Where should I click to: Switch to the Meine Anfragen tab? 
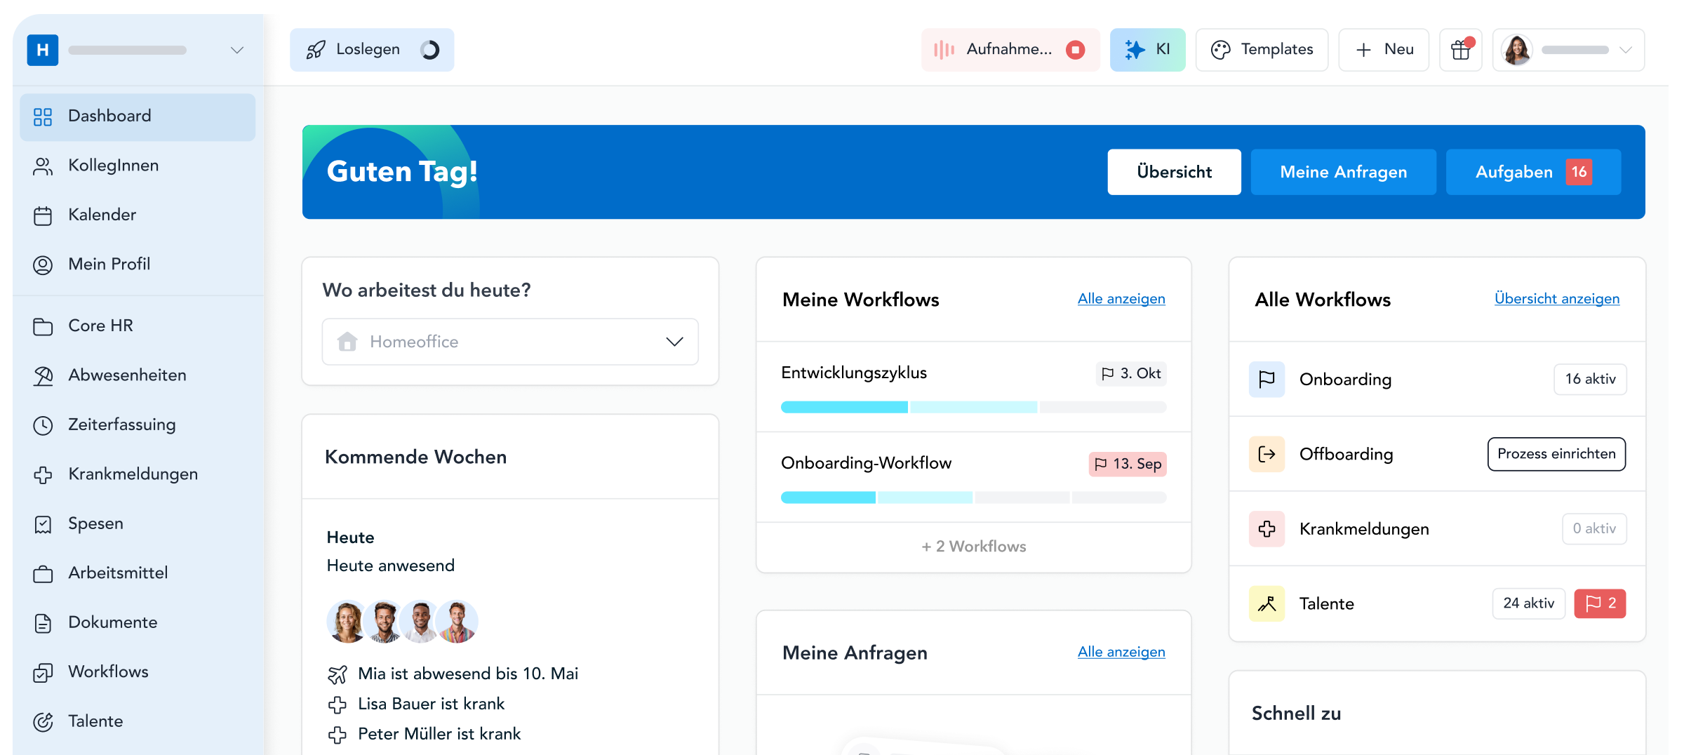click(1343, 172)
